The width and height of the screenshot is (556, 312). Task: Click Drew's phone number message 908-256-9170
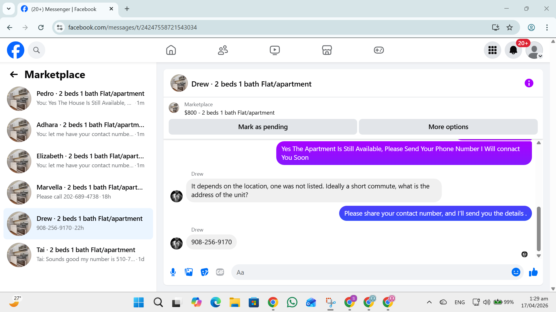tap(211, 242)
